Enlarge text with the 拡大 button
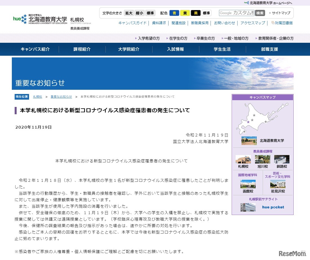 [129, 13]
